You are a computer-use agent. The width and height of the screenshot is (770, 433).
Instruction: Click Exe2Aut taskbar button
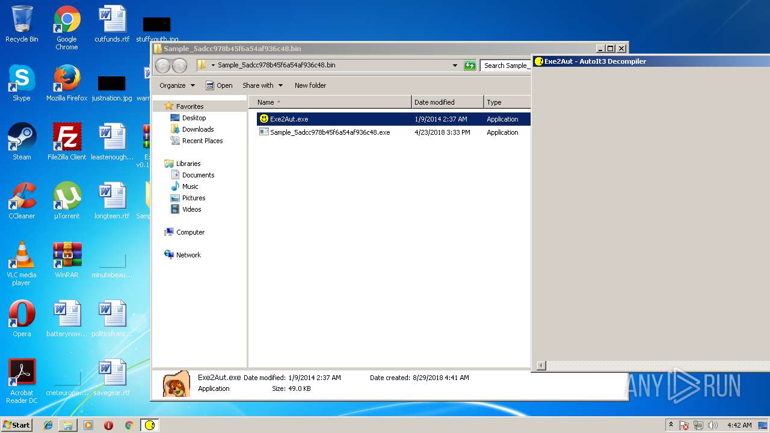click(x=150, y=425)
